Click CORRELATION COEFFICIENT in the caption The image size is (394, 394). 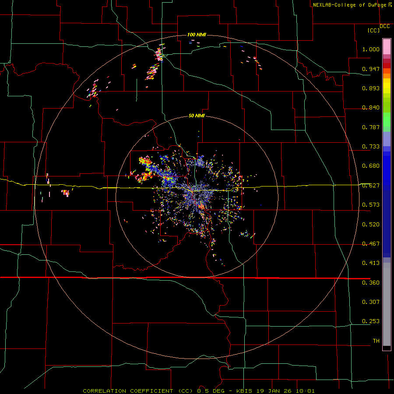[x=128, y=391]
